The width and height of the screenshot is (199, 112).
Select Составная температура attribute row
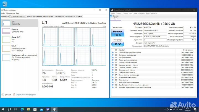click(153, 55)
